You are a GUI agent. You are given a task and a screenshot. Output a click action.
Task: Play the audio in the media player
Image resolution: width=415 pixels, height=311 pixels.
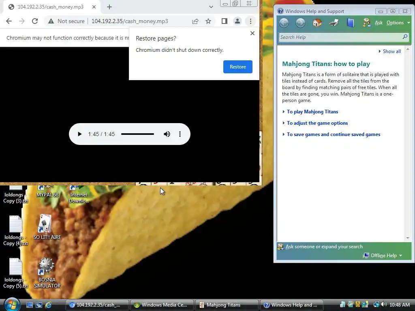coord(79,134)
